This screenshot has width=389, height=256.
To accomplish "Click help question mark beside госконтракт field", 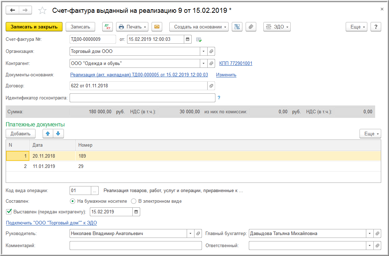I will [219, 98].
